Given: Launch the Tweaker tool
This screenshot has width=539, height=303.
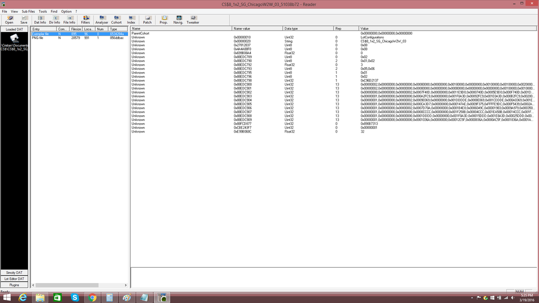Looking at the screenshot, I should (x=193, y=19).
